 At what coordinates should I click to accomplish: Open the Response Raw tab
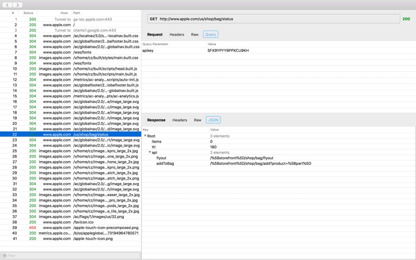pos(198,120)
